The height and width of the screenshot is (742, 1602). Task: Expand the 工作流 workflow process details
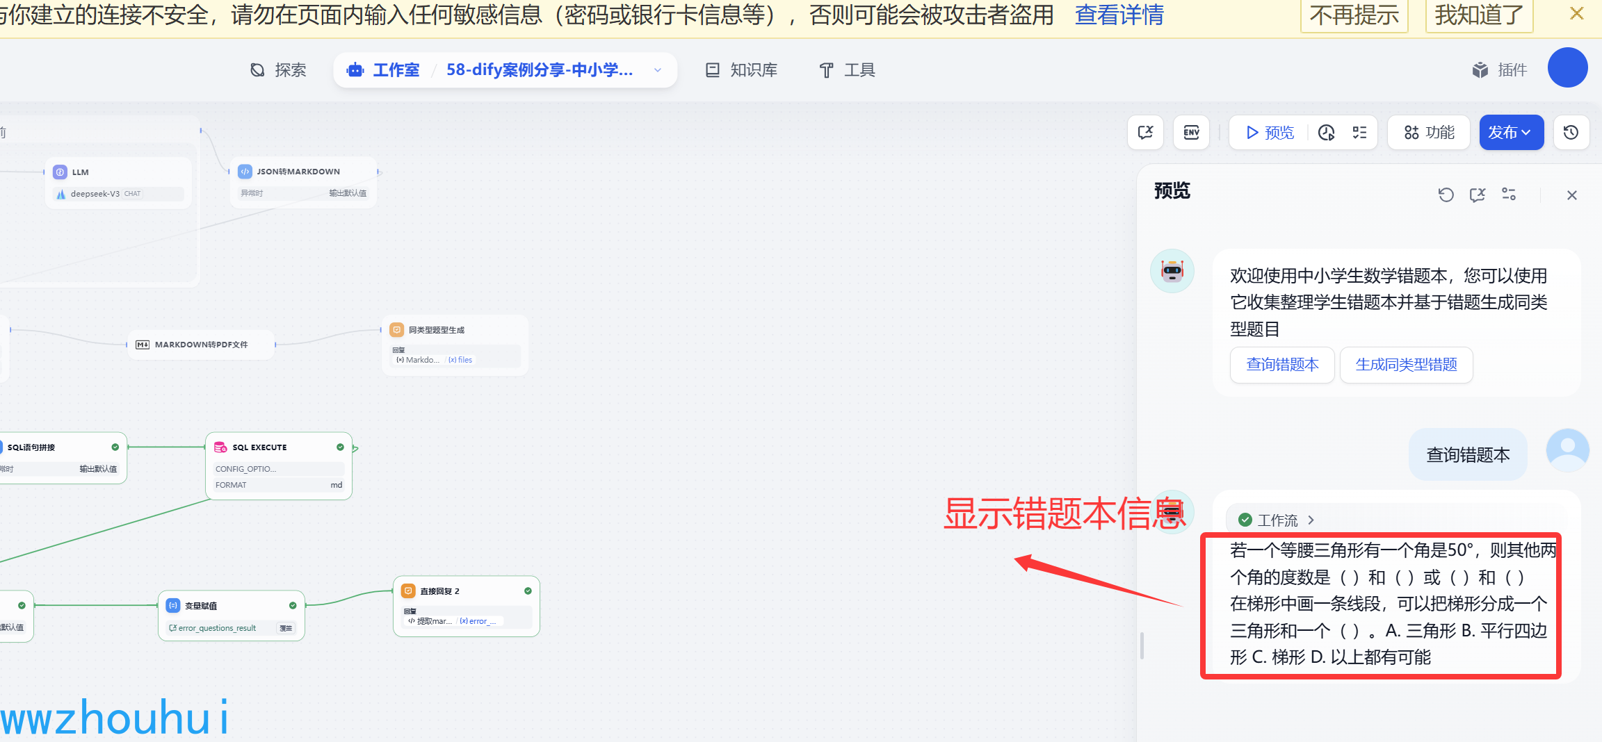tap(1277, 520)
